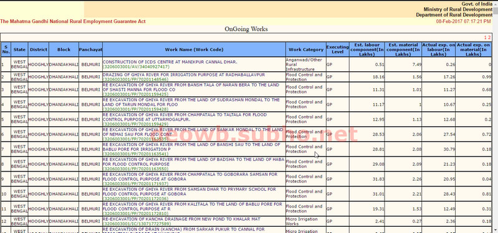Click work code 3206003001/AV/34040927417
The image size is (498, 233).
136,67
